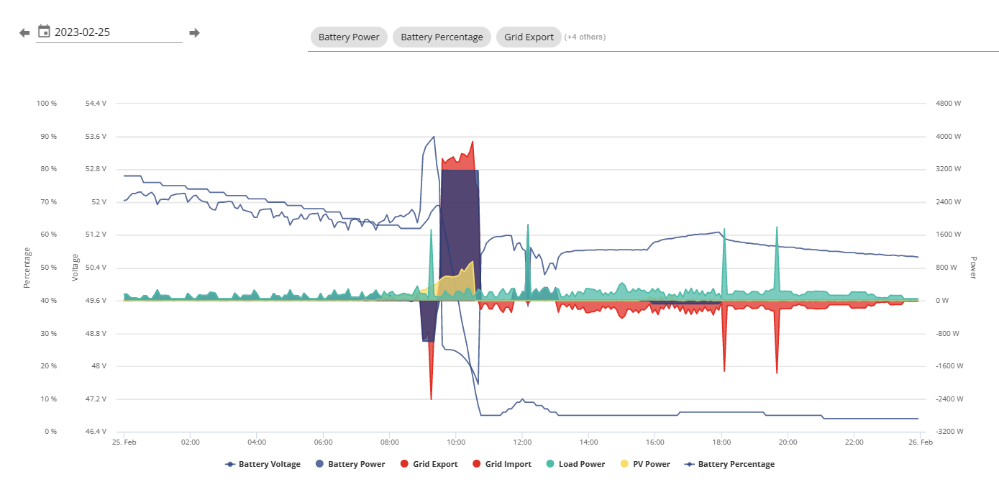The width and height of the screenshot is (999, 500).
Task: Hide the Battery Percentage series
Action: pos(736,465)
